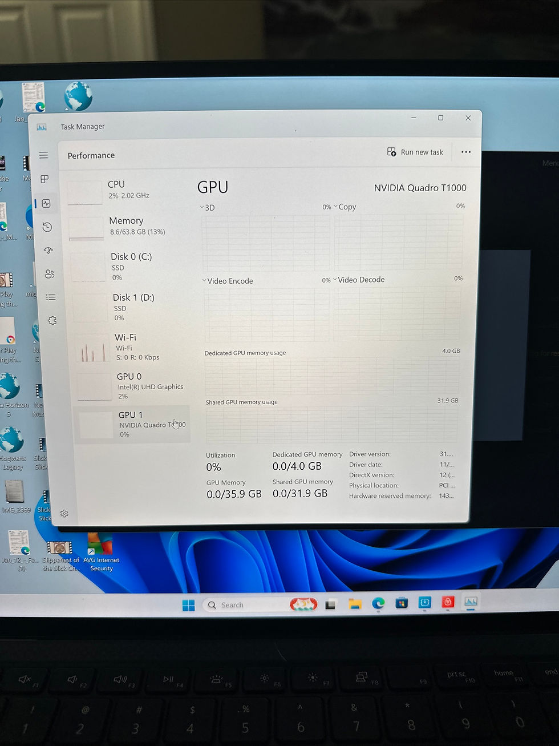Click the Driver version label
The image size is (559, 746).
click(x=370, y=454)
